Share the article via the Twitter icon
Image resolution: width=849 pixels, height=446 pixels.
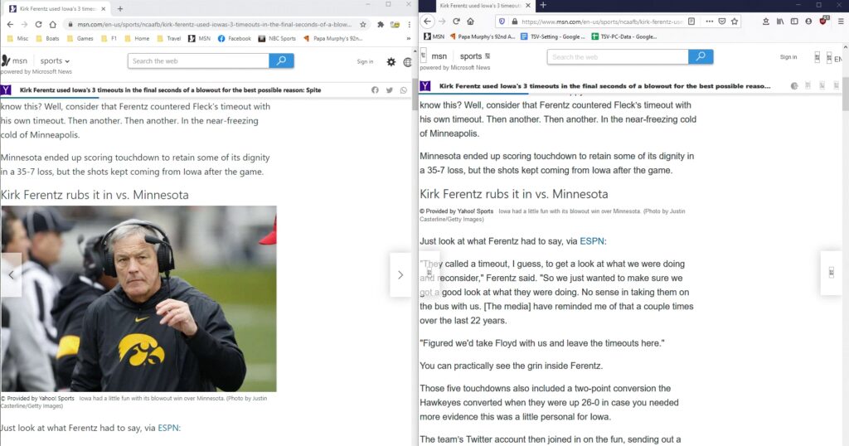pyautogui.click(x=390, y=90)
